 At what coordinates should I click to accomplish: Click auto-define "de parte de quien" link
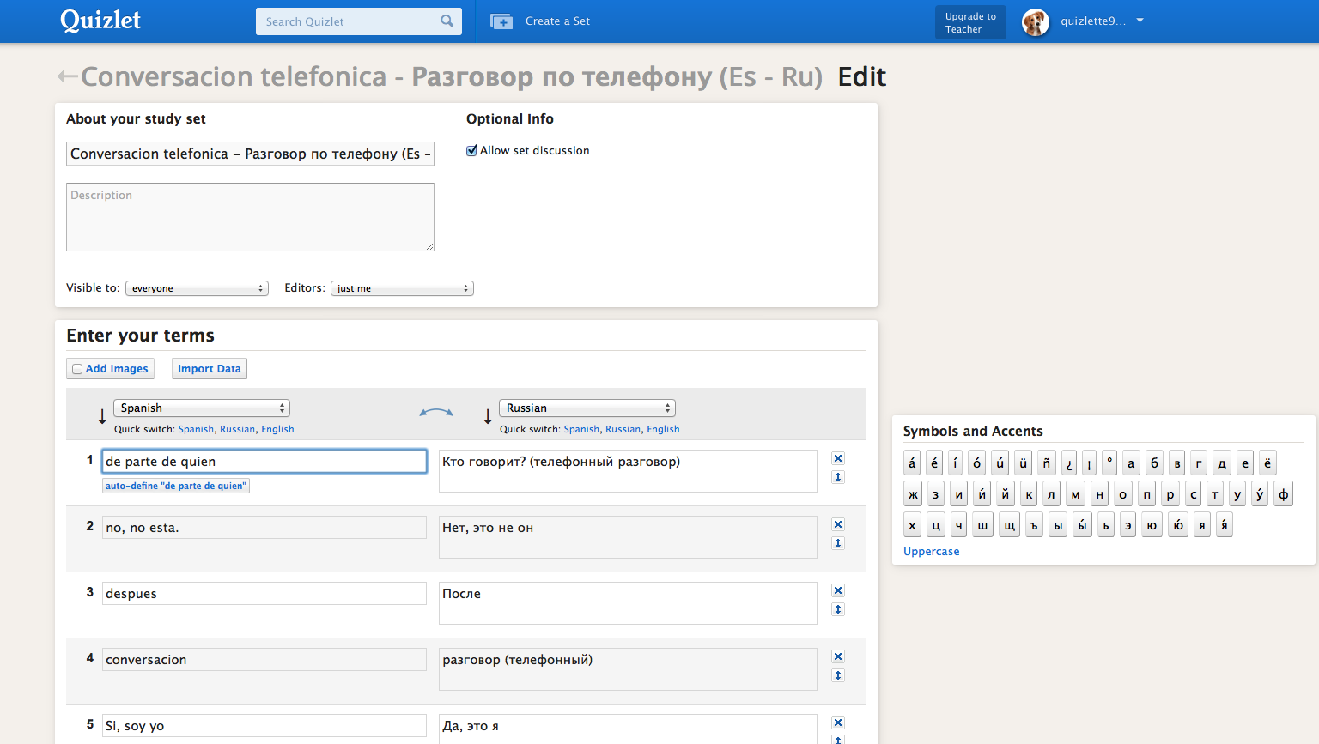pos(176,486)
